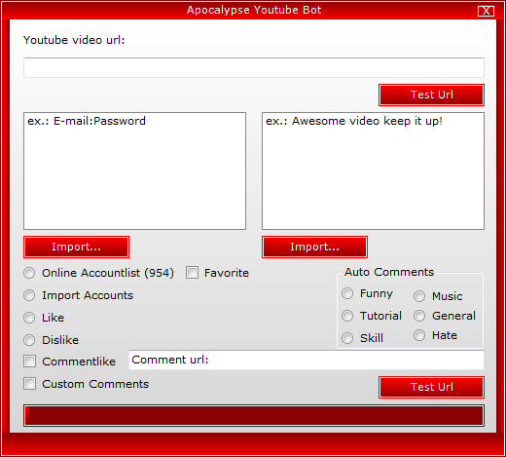Select the Import Accounts radio button
506x457 pixels.
(29, 295)
